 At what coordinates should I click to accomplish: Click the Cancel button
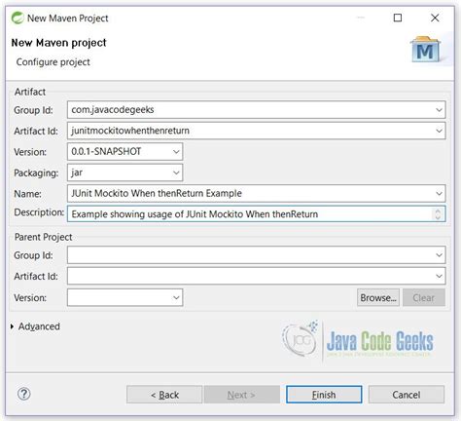point(407,395)
